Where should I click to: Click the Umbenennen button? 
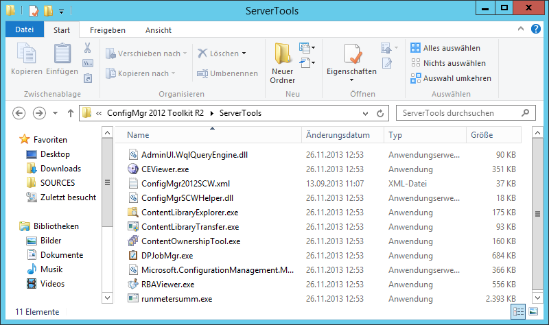coord(228,73)
